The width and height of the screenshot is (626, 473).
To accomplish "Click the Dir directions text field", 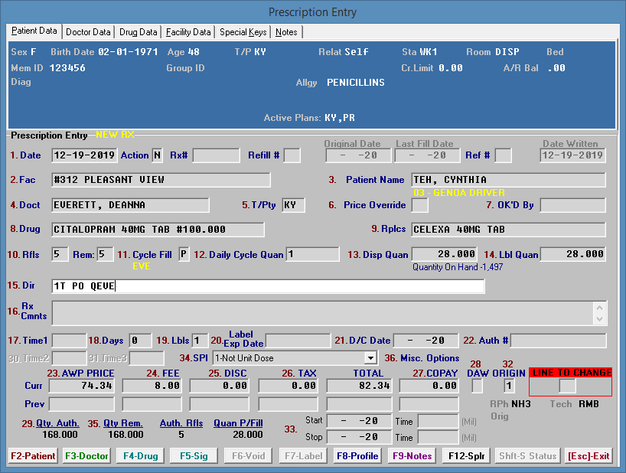I will (268, 286).
